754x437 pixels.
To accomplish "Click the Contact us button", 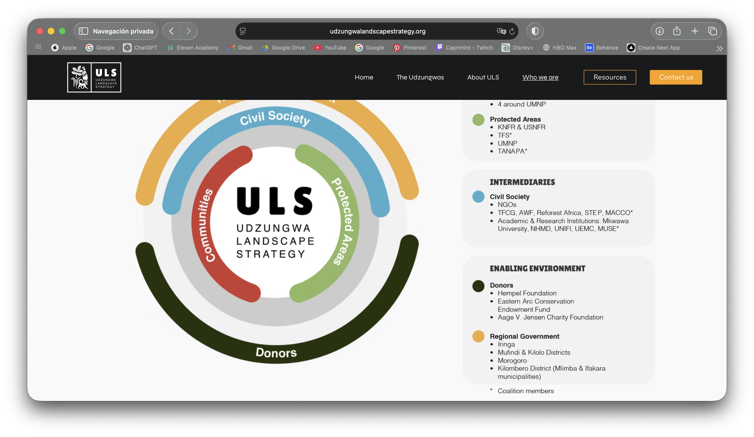I will click(676, 77).
